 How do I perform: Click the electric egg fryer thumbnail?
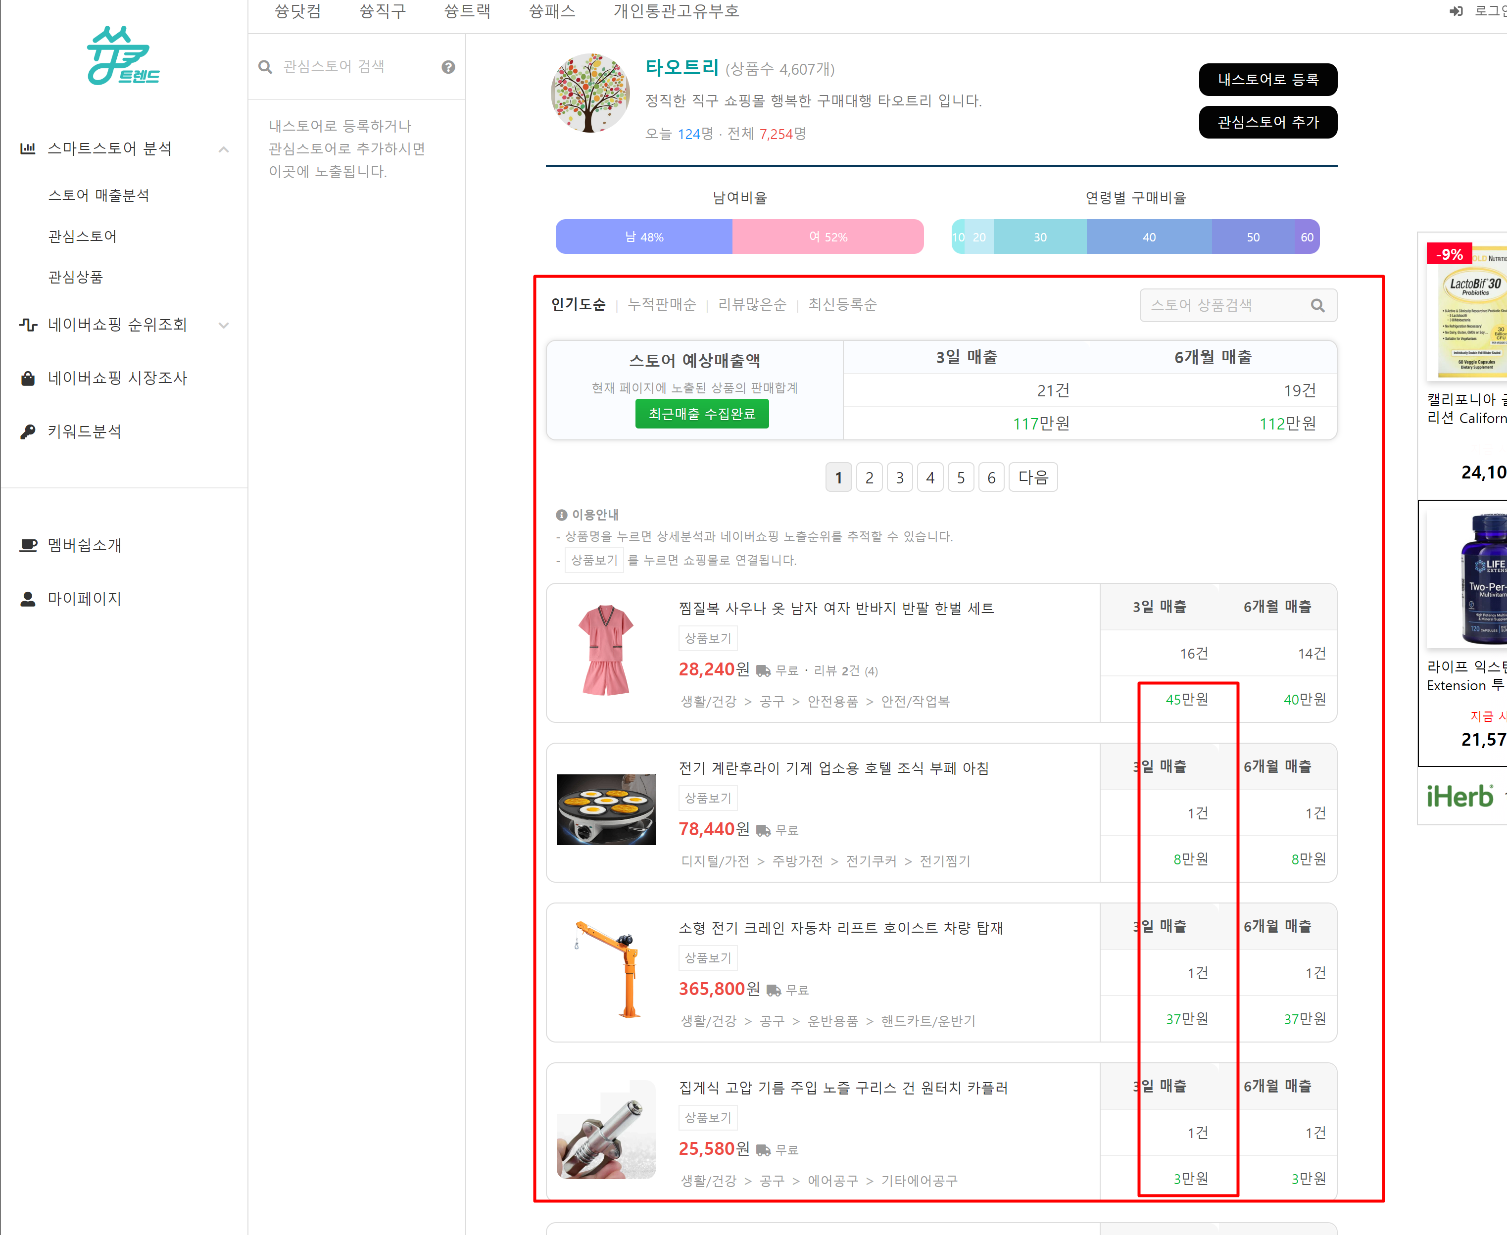(605, 809)
